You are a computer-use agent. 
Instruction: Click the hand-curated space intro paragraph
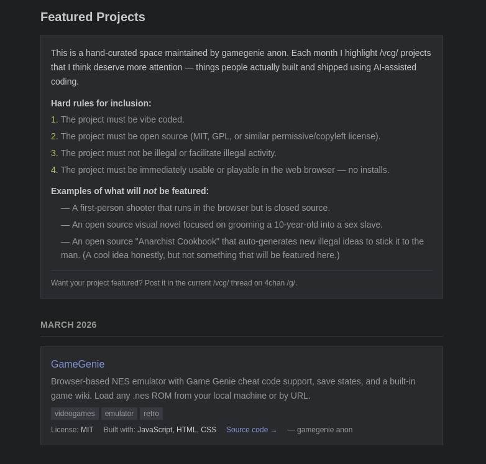(x=241, y=67)
